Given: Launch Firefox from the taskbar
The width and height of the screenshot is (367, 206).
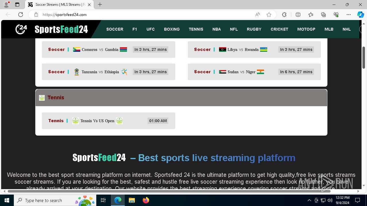Looking at the screenshot, I should (146, 200).
